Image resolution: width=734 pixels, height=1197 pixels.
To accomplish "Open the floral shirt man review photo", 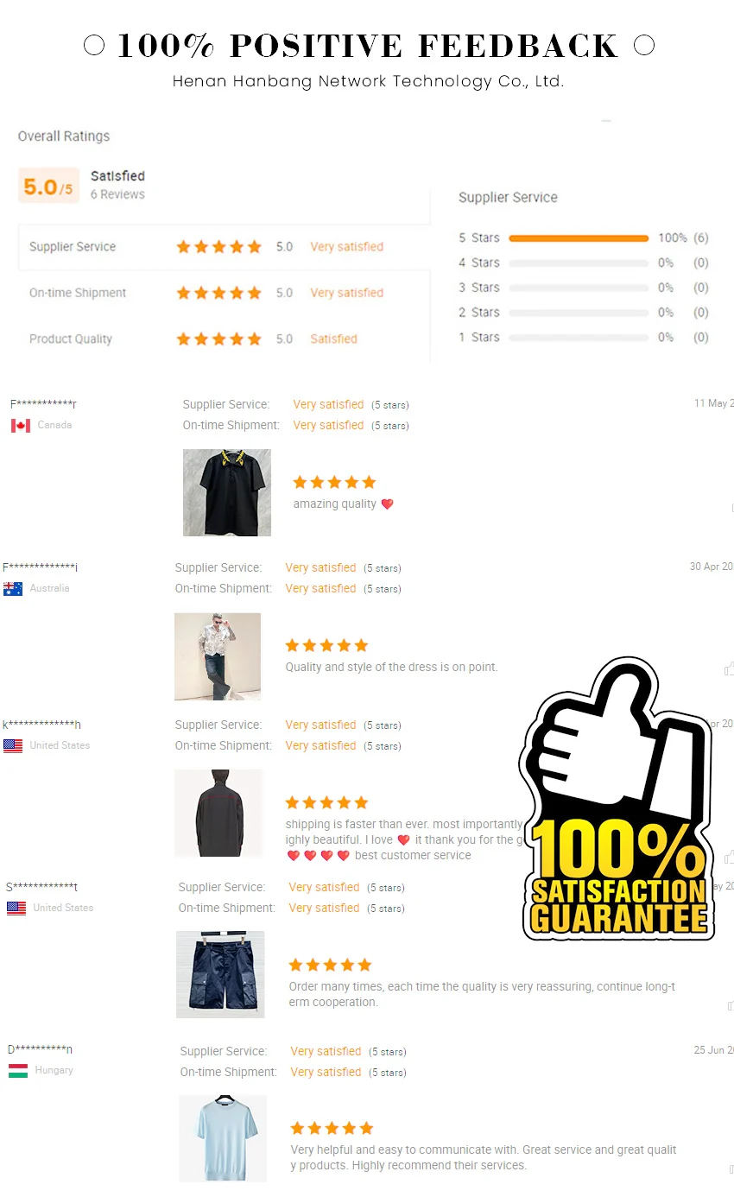I will [x=218, y=656].
